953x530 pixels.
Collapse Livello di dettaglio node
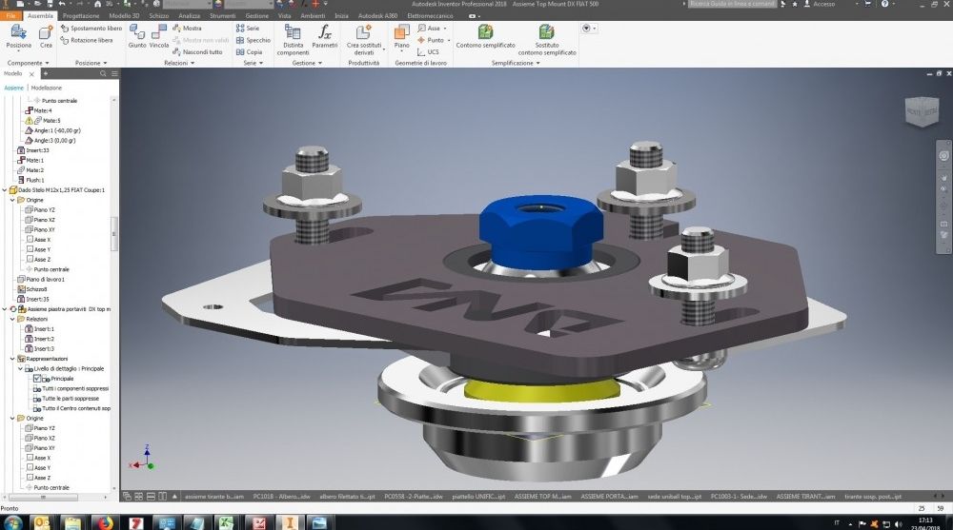coord(20,368)
